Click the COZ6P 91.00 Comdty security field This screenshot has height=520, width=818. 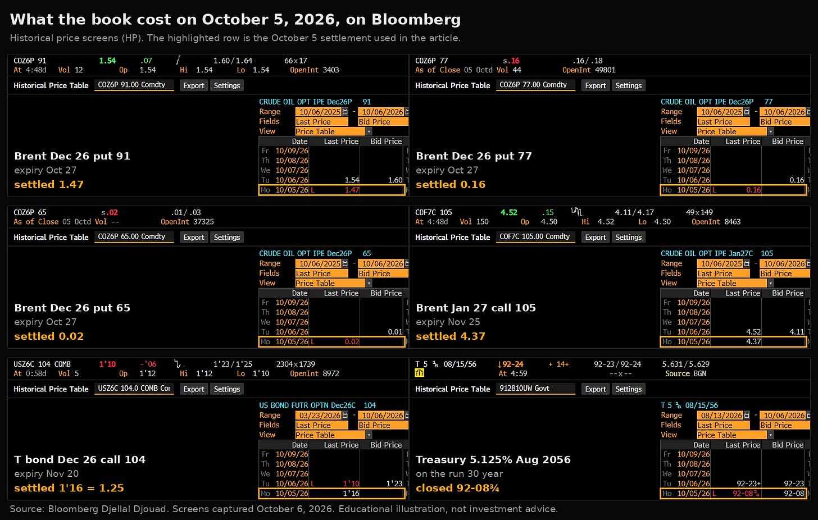tap(134, 85)
